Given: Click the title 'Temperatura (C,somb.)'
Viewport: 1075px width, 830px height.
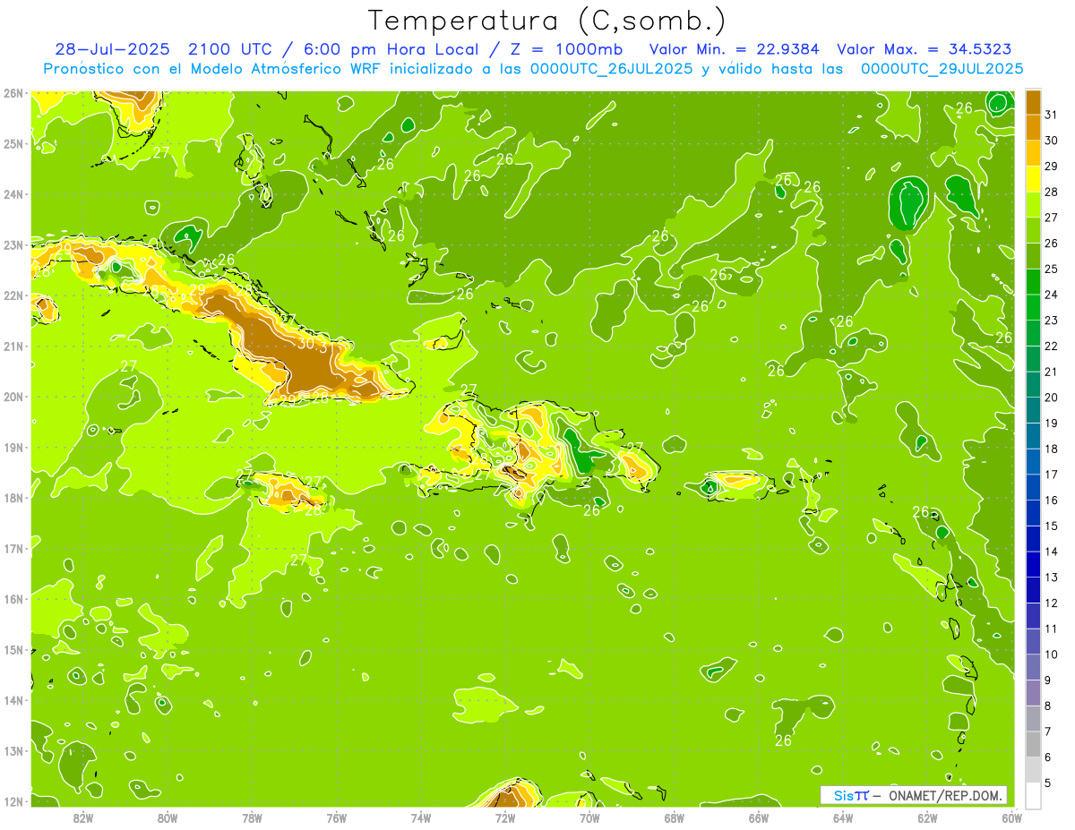Looking at the screenshot, I should click(546, 20).
